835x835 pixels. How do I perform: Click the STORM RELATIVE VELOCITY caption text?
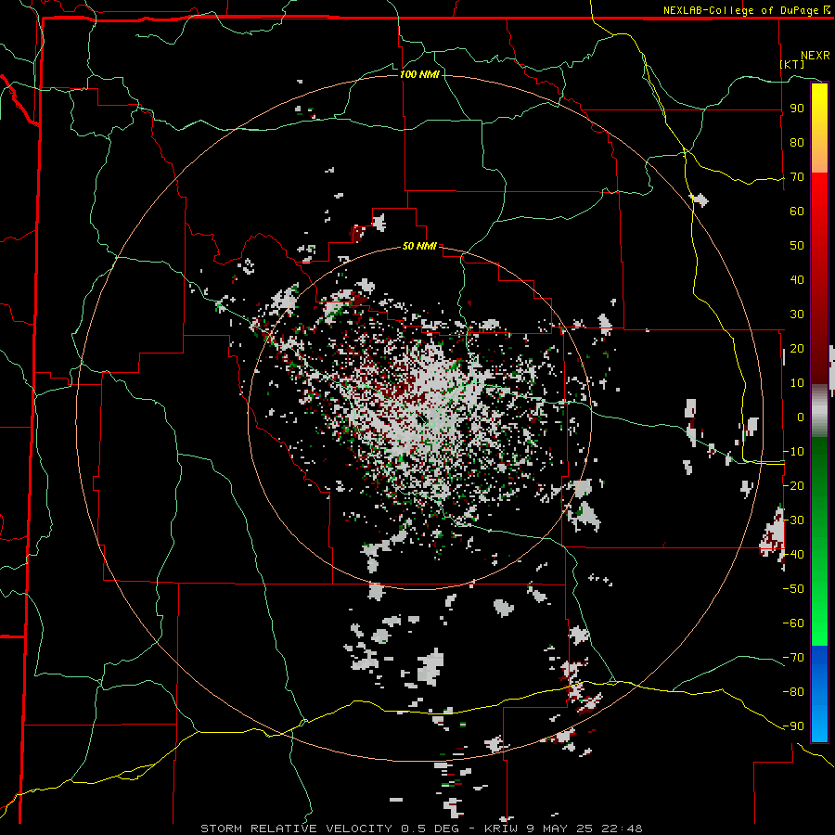tap(296, 829)
